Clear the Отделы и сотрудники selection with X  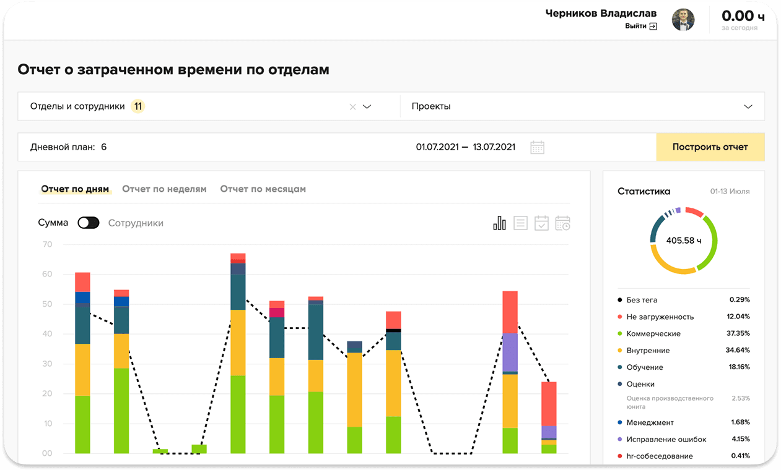[x=352, y=106]
